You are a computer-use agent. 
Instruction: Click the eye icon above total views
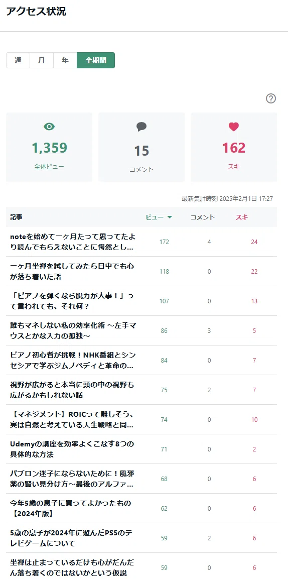click(x=49, y=127)
